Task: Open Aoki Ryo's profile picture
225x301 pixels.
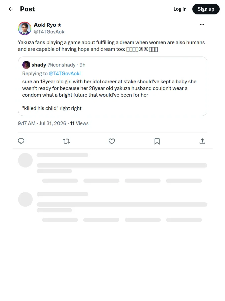Action: click(25, 28)
